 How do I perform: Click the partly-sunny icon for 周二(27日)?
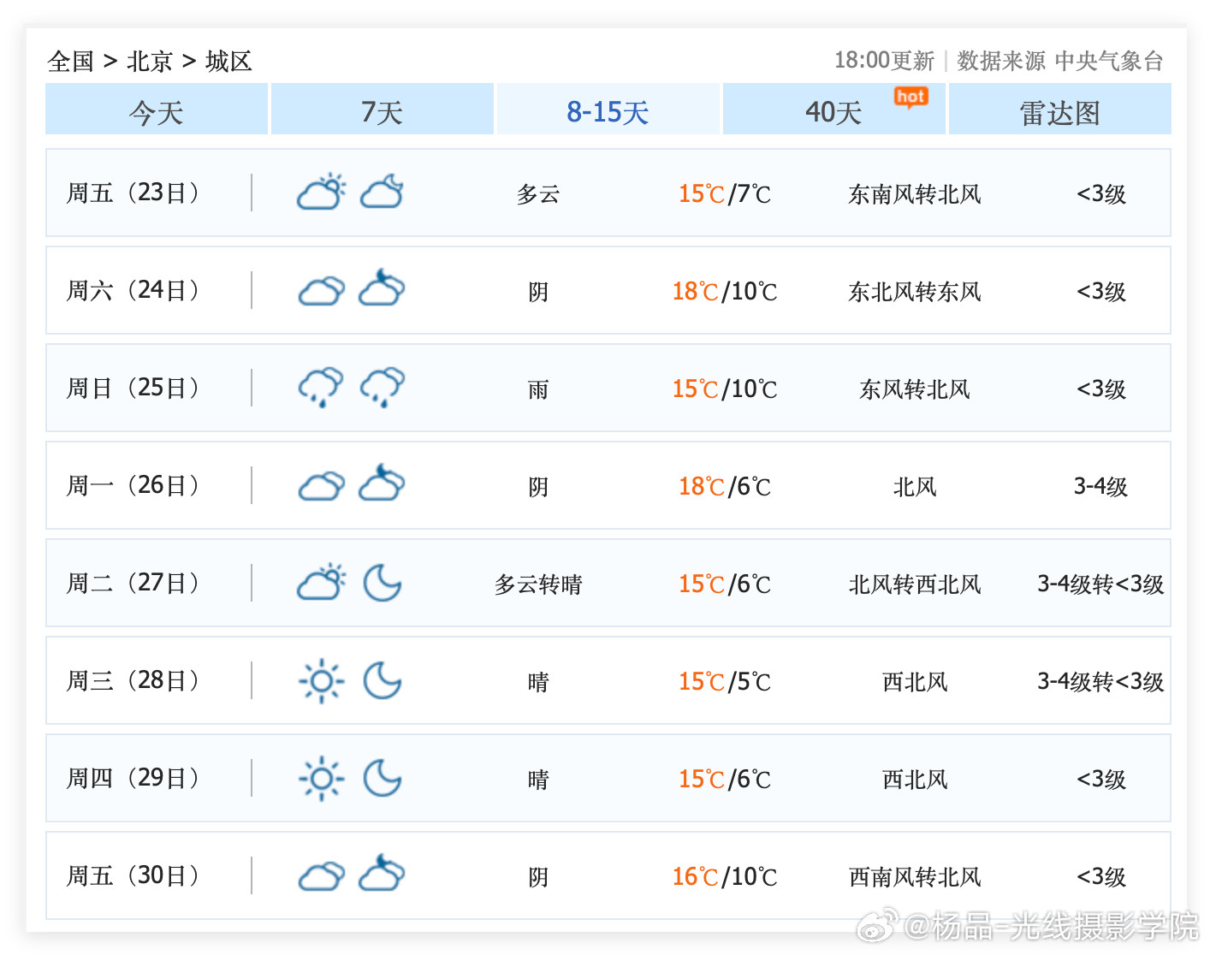[x=321, y=583]
